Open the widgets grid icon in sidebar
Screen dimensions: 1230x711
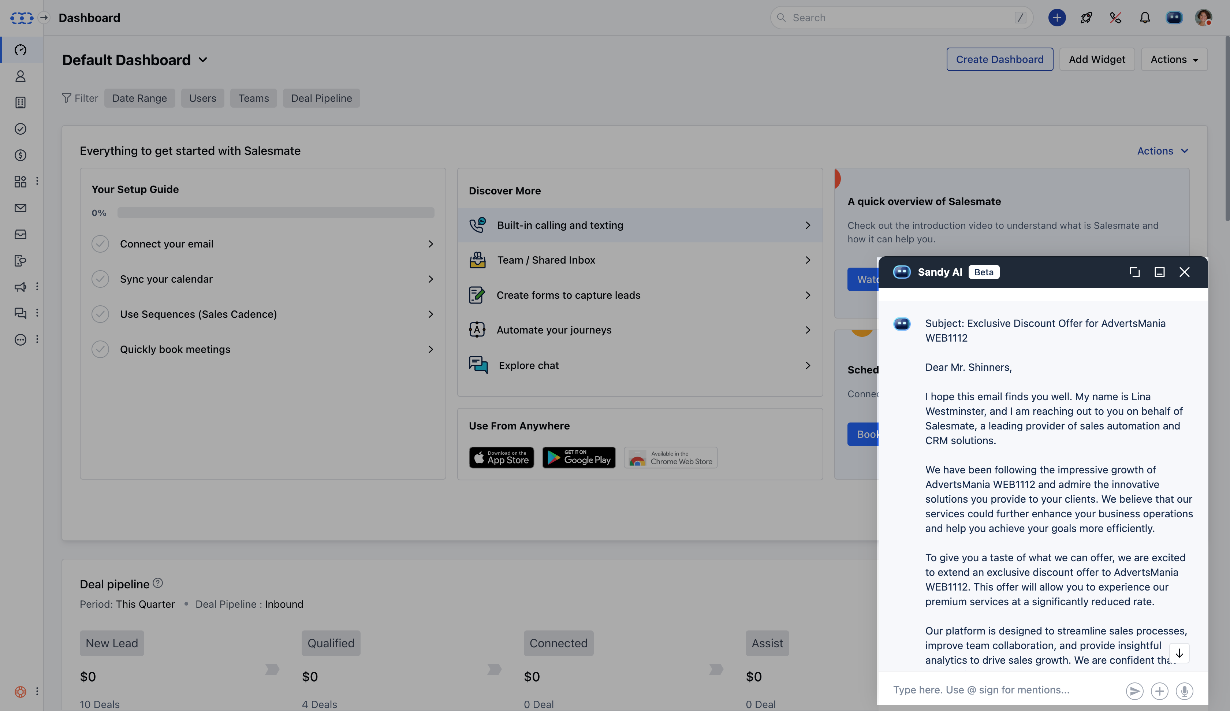click(x=20, y=182)
